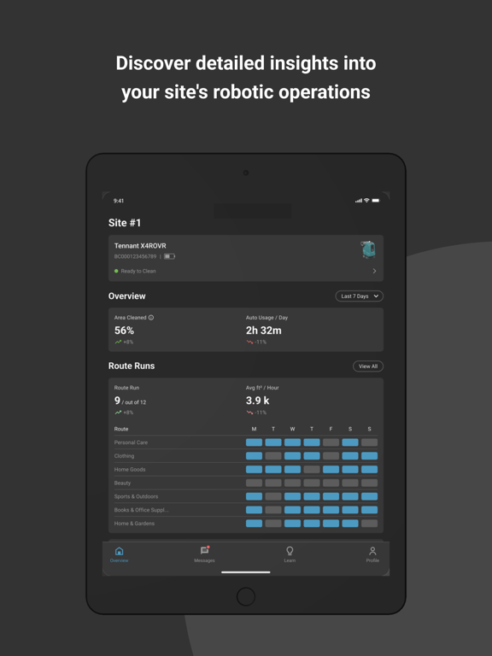492x656 pixels.
Task: Tap Avg ft² / Hour downward trend icon
Action: coord(249,412)
